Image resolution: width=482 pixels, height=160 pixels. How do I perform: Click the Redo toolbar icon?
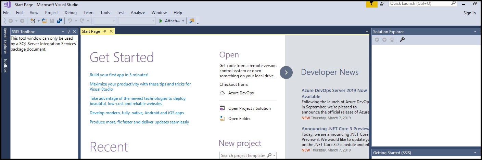coord(82,21)
